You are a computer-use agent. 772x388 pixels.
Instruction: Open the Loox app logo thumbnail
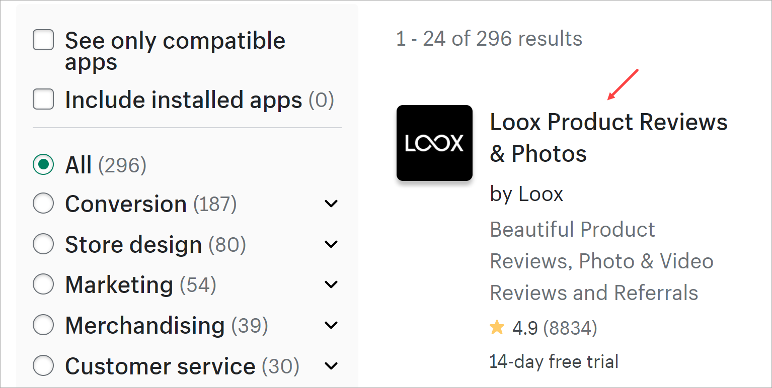pos(434,143)
